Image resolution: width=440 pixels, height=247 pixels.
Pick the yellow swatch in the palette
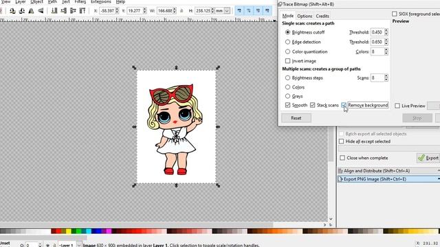pyautogui.click(x=69, y=231)
